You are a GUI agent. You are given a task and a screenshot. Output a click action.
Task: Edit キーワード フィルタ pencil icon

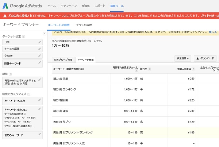[40, 100]
